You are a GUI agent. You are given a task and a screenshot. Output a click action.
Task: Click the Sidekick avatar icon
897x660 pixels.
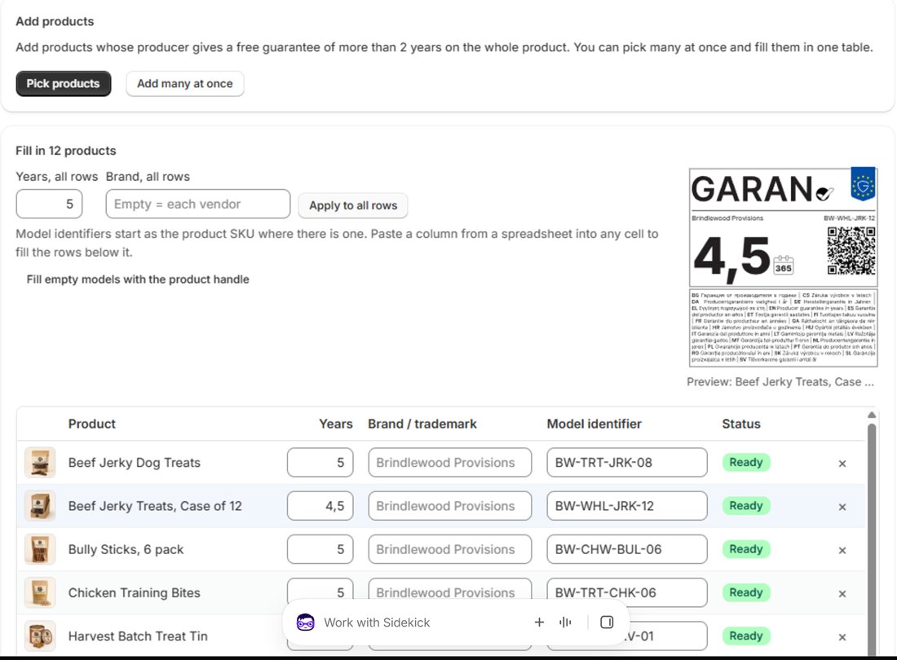(306, 623)
